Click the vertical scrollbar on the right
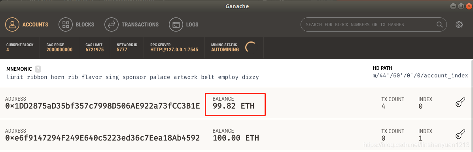This screenshot has height=152, width=473. tap(471, 105)
